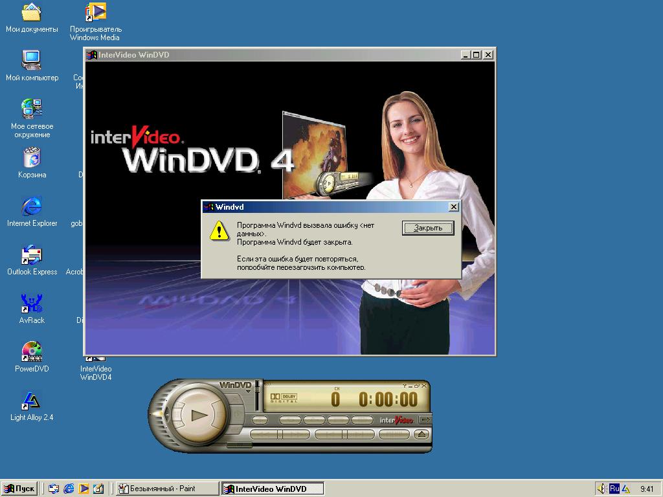Screen dimensions: 663x497
Task: Select the Корзина recycle bin icon
Action: (x=32, y=163)
